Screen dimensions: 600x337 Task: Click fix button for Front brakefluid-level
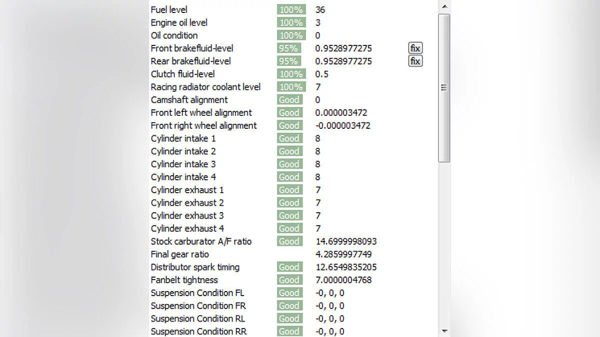[x=415, y=48]
